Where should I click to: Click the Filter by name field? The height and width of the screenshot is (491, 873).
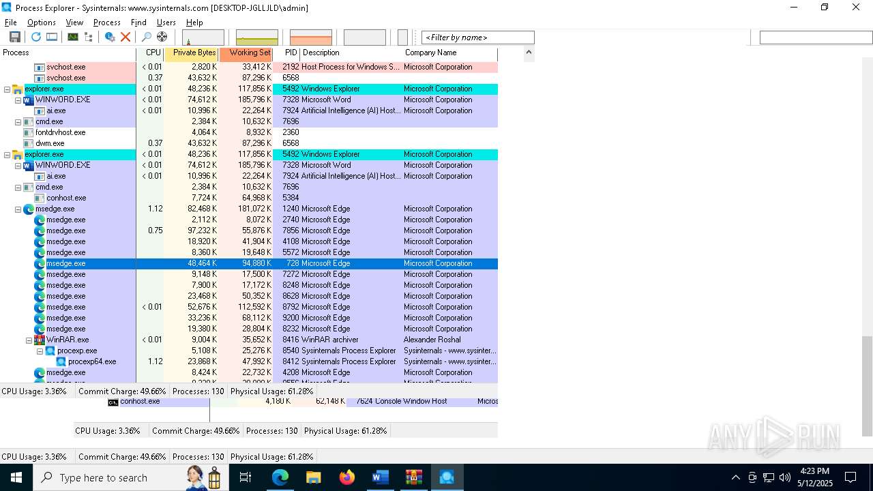click(x=478, y=38)
